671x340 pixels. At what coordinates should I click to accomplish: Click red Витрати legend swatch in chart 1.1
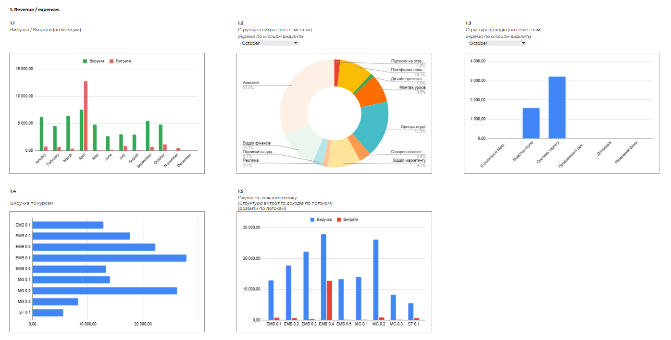pos(112,61)
